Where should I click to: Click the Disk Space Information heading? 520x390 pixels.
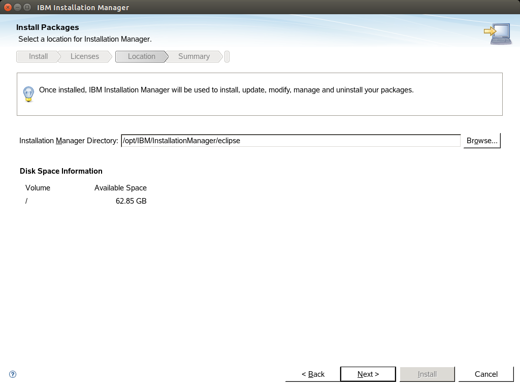point(61,171)
